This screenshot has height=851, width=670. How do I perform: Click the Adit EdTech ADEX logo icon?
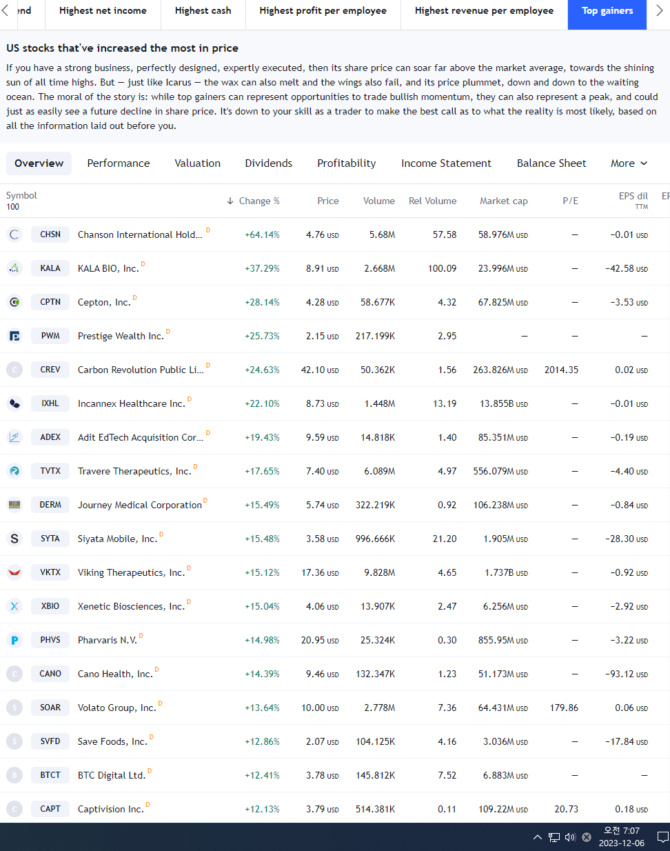click(14, 437)
